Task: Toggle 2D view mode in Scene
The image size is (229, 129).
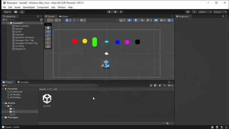Action: click(x=129, y=20)
